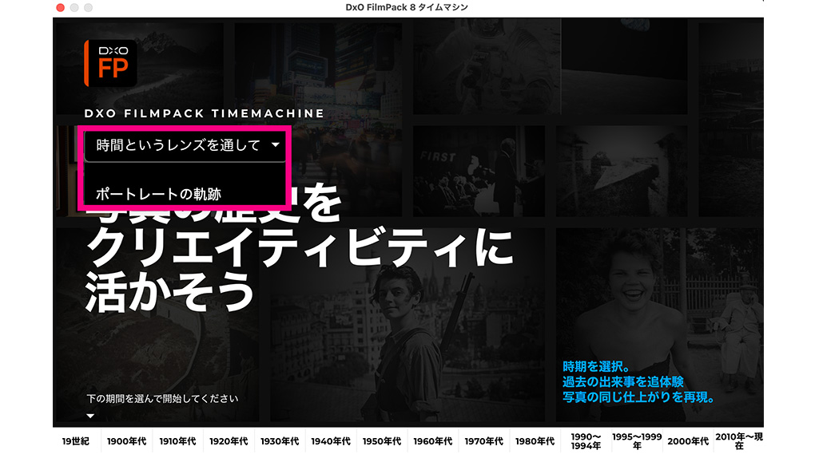Image resolution: width=815 pixels, height=458 pixels.
Task: Open the 時間というレンズを通して dropdown
Action: [x=185, y=145]
